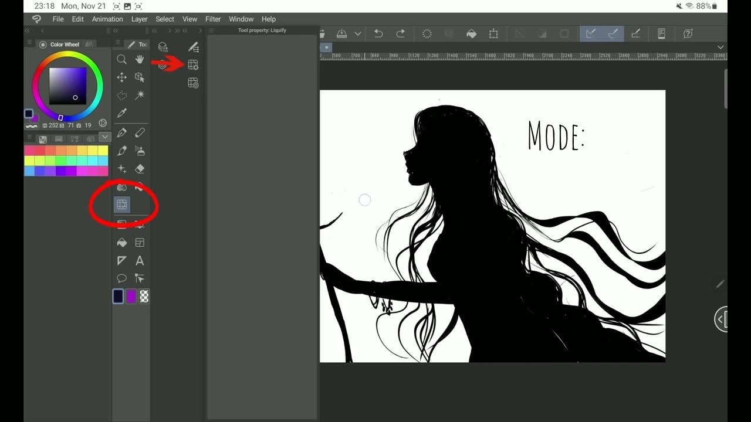Click the color wheel saturation square
Image resolution: width=751 pixels, height=422 pixels.
point(67,87)
